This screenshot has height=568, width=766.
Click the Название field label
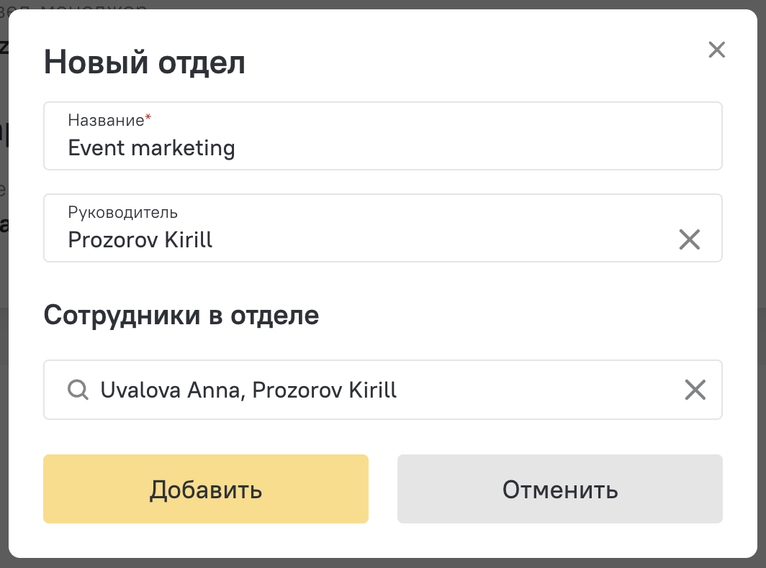106,120
